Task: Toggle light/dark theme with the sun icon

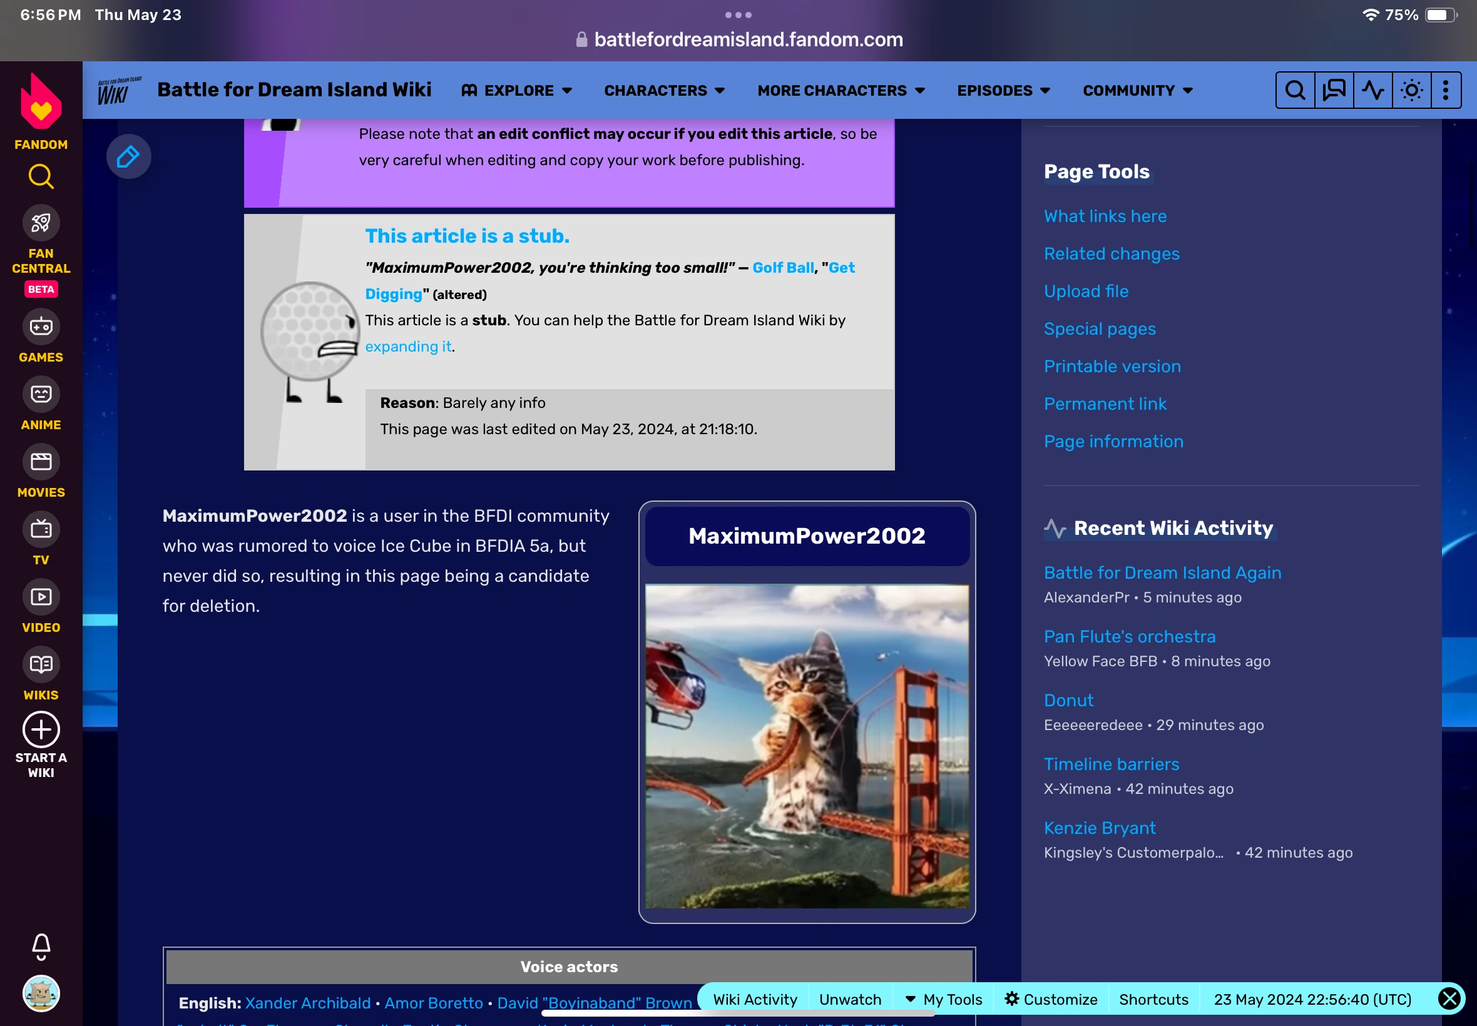Action: click(x=1411, y=90)
